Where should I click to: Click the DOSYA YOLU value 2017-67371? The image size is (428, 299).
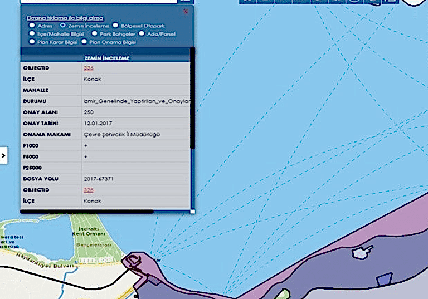click(x=98, y=178)
